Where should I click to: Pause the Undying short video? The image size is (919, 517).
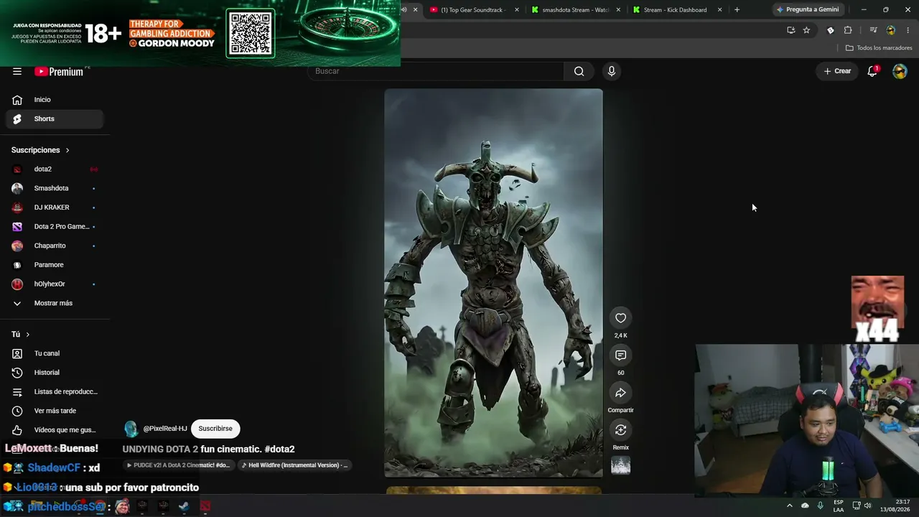493,283
